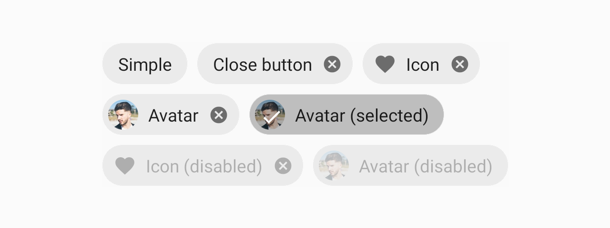Image resolution: width=610 pixels, height=228 pixels.
Task: Click the checkmark avatar in the selected chip
Action: (x=270, y=115)
